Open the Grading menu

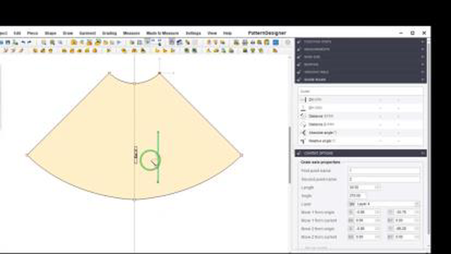110,33
